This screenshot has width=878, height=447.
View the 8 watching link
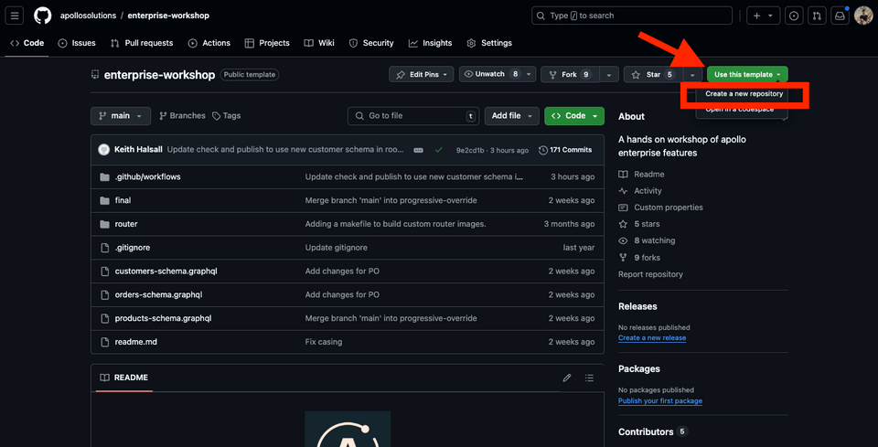(647, 240)
